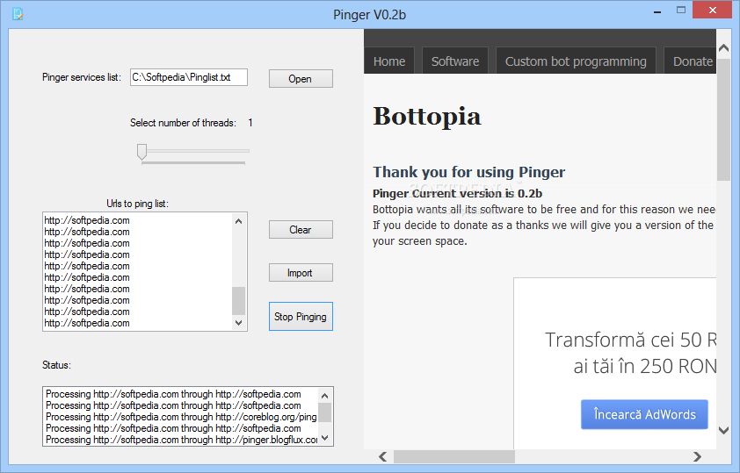Select first softpedia.com URL in list
The width and height of the screenshot is (740, 473).
(87, 220)
